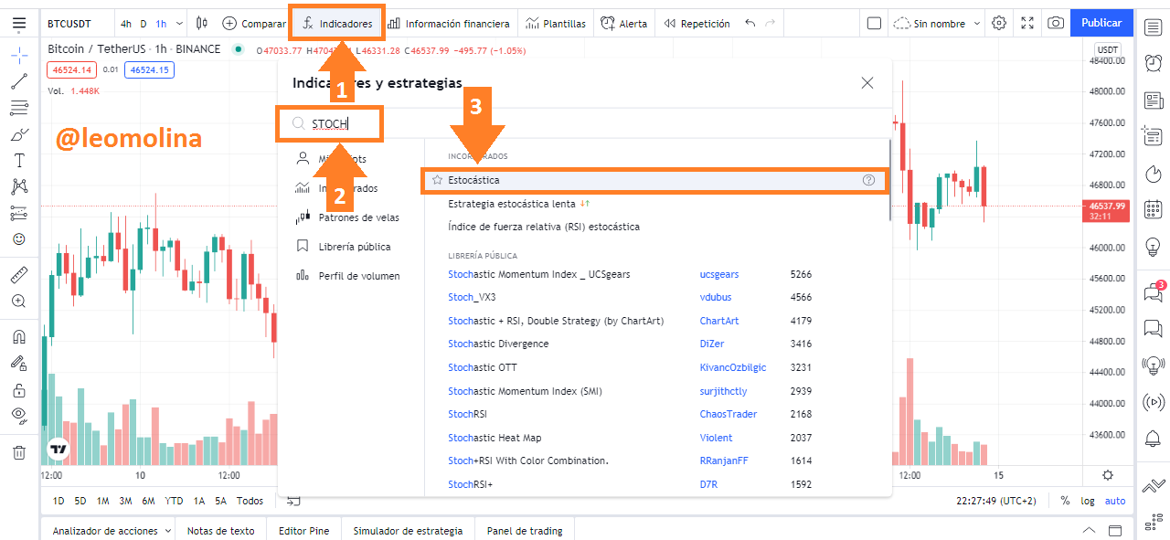Open chart settings gear in toolbar
Screen dimensions: 1170x540
[x=999, y=23]
